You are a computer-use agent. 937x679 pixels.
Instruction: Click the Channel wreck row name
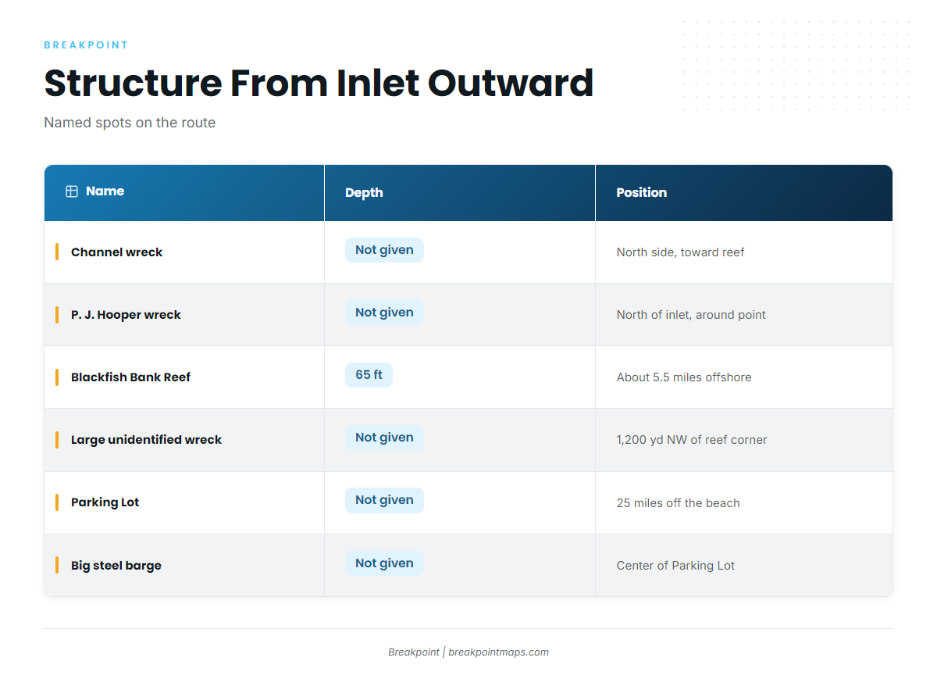117,252
